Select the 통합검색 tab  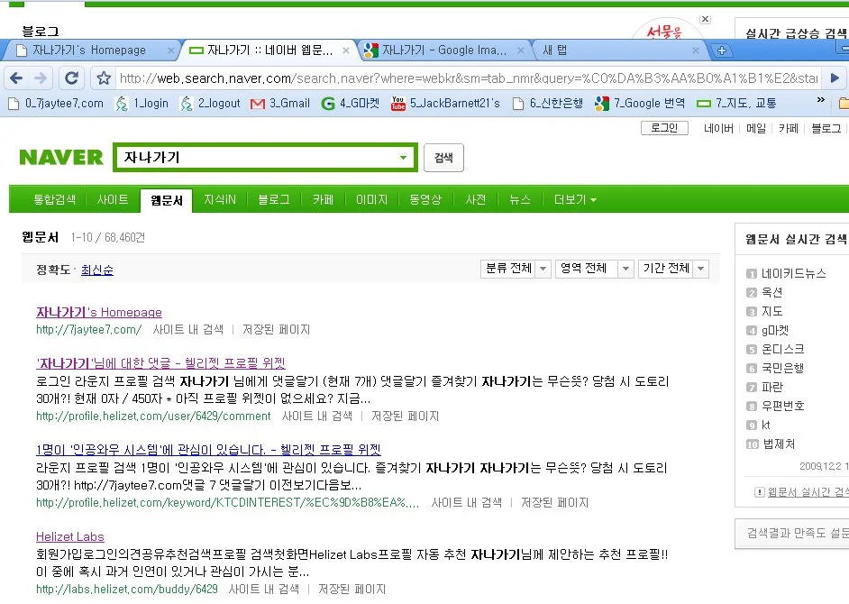pos(54,200)
